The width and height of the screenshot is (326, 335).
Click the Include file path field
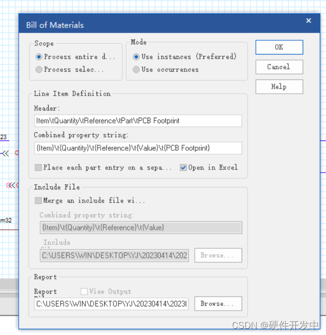[x=114, y=256]
